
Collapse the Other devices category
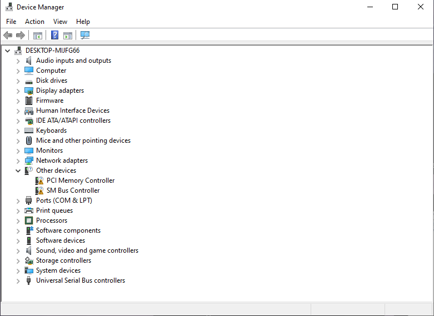click(x=18, y=171)
